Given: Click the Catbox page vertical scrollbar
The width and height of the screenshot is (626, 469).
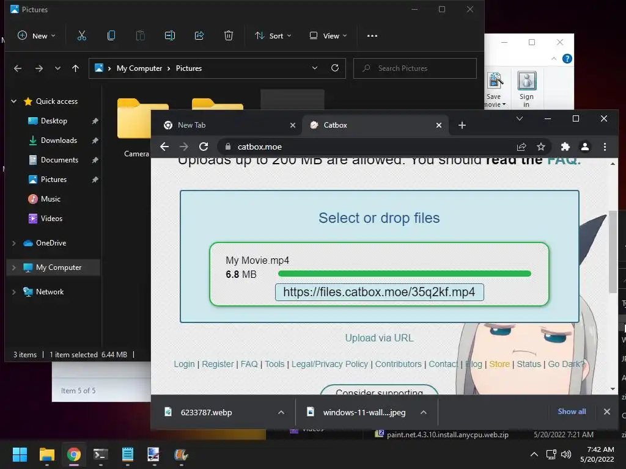Looking at the screenshot, I should pos(613,251).
